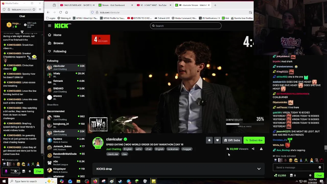327x184 pixels.
Task: Open fishtank channel in Following list
Action: tap(66, 82)
